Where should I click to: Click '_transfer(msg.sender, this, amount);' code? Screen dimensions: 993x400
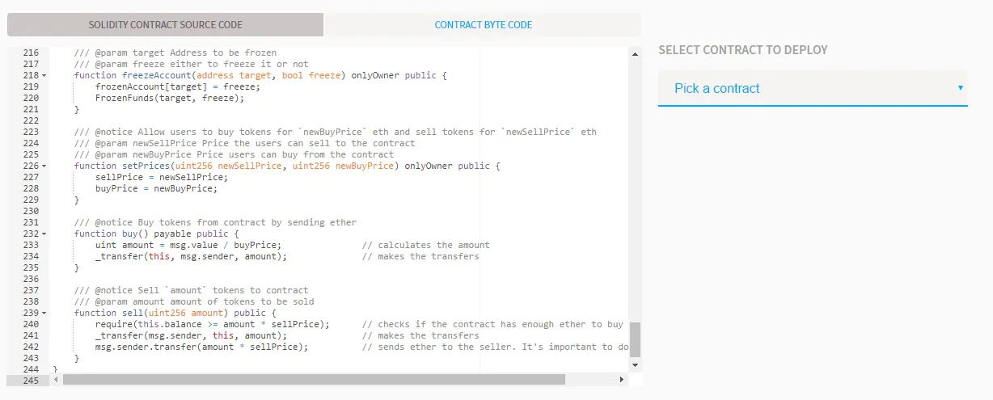(192, 335)
